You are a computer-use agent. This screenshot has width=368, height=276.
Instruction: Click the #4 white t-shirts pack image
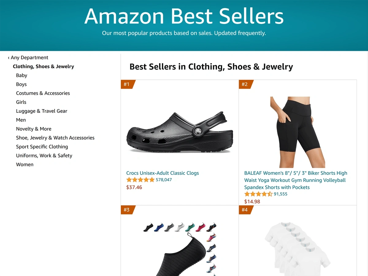[297, 249]
